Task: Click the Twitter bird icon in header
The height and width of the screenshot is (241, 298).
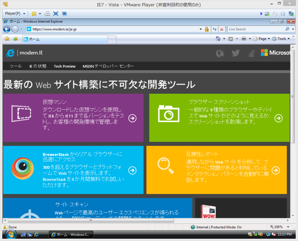Action: pos(236,53)
